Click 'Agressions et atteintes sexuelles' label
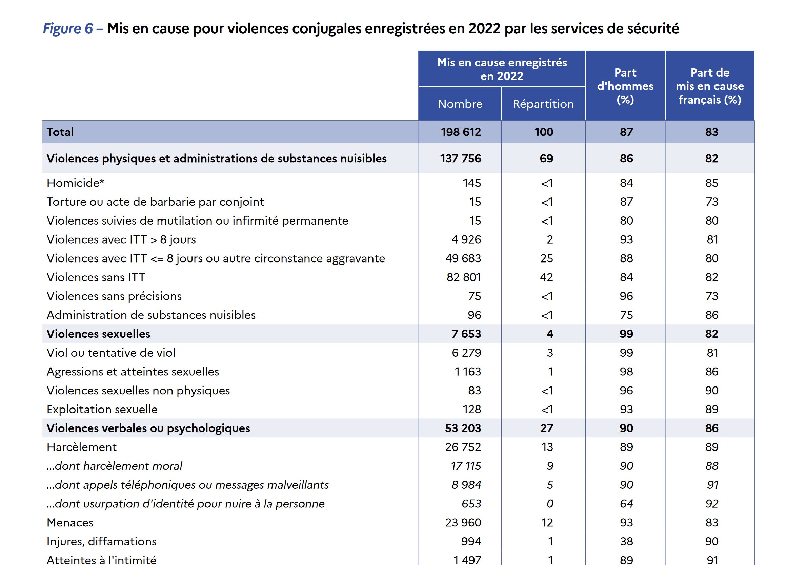The height and width of the screenshot is (565, 787). [x=133, y=372]
